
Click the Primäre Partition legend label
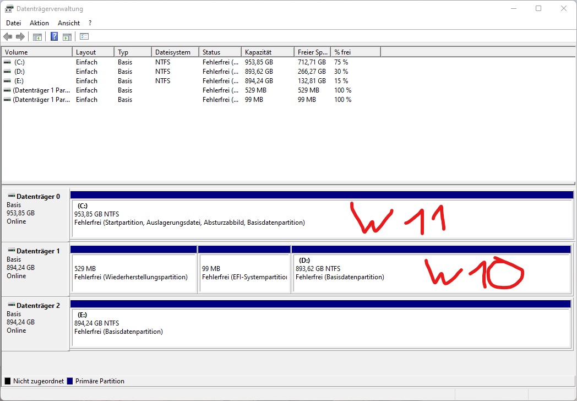(100, 381)
